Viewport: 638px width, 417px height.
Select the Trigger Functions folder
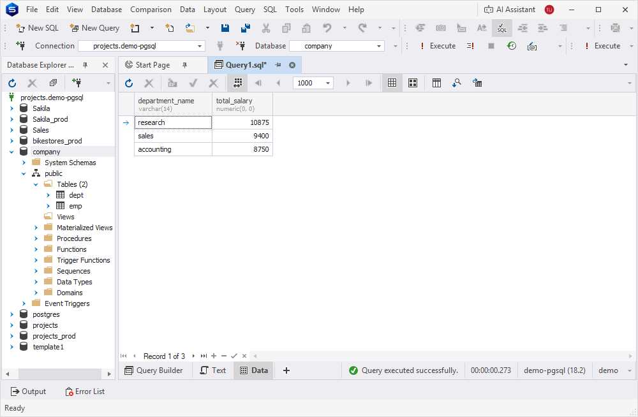[84, 260]
